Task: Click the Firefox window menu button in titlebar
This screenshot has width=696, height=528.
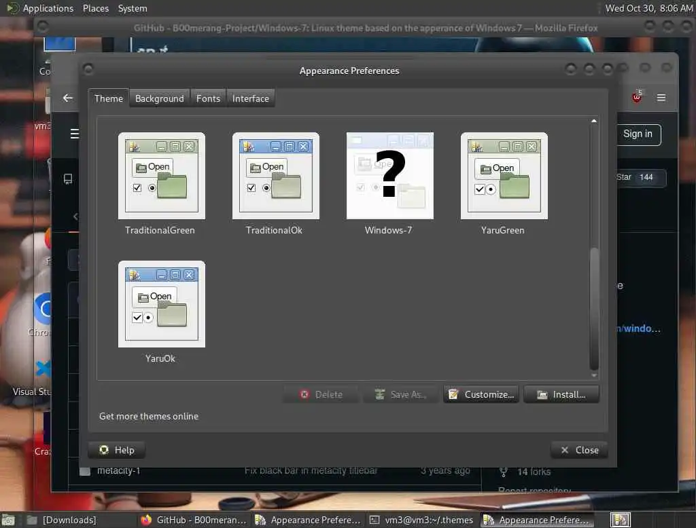Action: coord(43,27)
